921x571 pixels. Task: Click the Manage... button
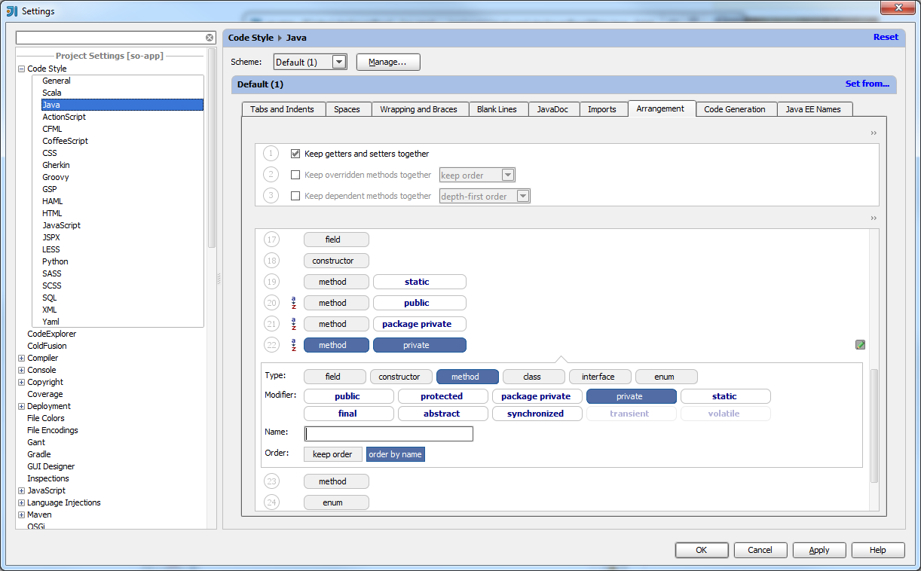[x=387, y=62]
